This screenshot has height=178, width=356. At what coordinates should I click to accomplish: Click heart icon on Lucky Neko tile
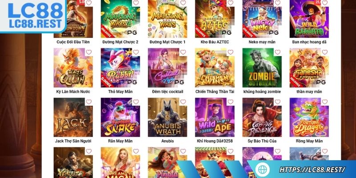[277, 3]
